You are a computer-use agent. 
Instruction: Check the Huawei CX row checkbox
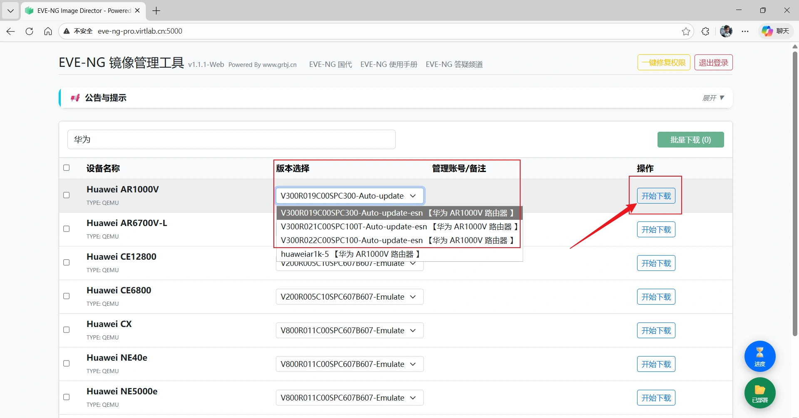tap(66, 330)
